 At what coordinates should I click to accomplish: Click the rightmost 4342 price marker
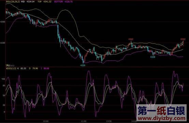point(183,39)
